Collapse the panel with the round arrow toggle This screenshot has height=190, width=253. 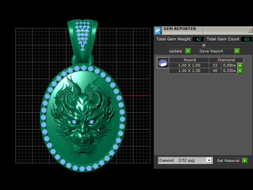point(204,45)
